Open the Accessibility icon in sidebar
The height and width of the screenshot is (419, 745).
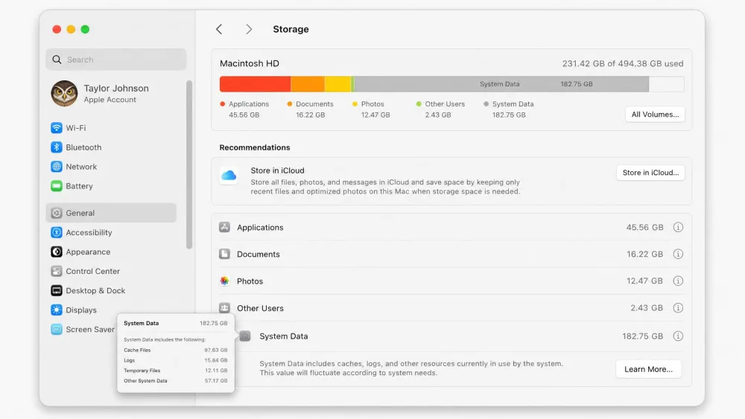tap(57, 232)
